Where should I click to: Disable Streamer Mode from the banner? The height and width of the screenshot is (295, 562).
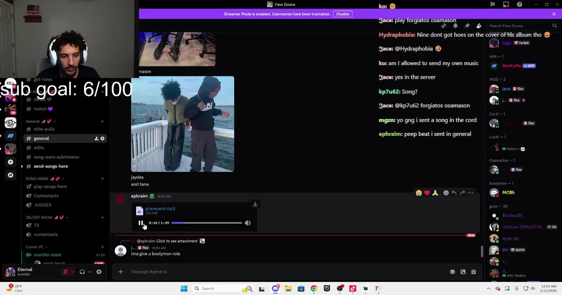tap(343, 14)
